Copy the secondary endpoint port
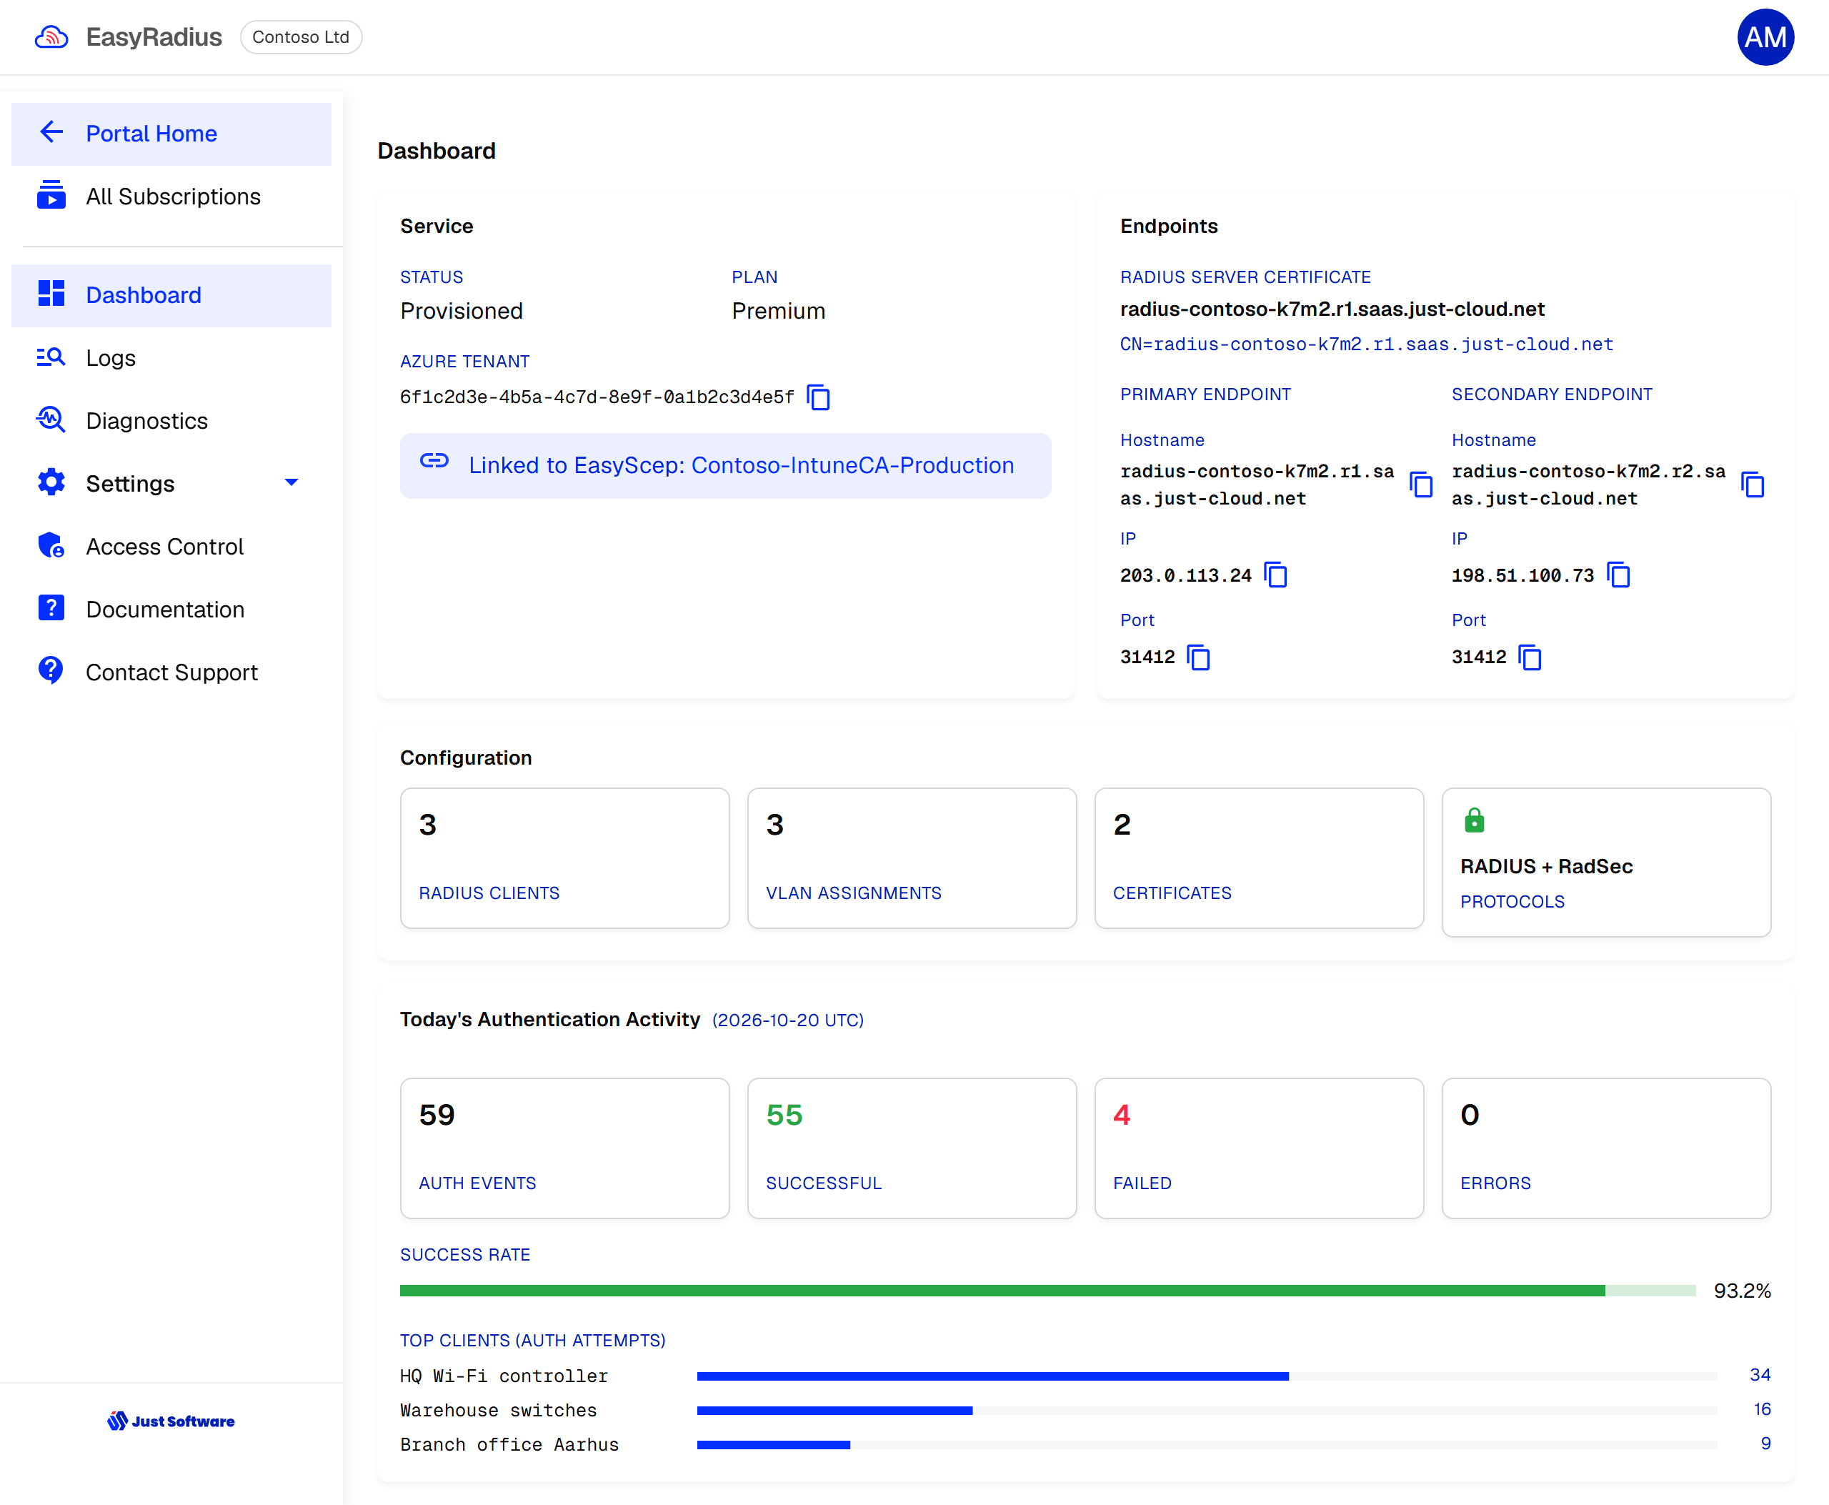The image size is (1829, 1505). point(1530,657)
